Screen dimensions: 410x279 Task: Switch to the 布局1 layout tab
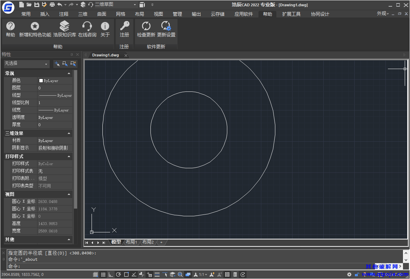131,242
